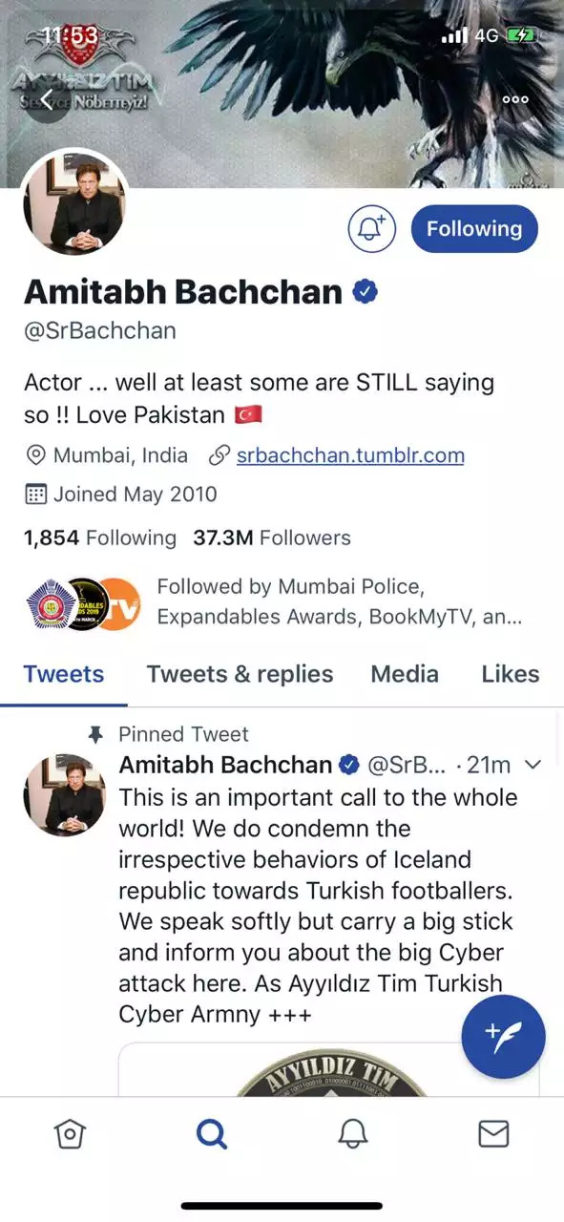
Task: Expand the pinned tweet's dropdown chevron
Action: point(533,765)
